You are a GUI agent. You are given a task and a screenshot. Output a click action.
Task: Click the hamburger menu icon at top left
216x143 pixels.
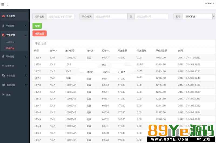[3, 4]
